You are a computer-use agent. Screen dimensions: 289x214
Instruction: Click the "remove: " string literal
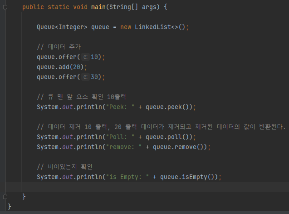click(124, 147)
